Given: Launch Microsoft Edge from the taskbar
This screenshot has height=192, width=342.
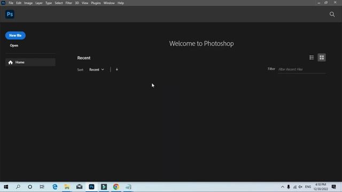Looking at the screenshot, I should [x=55, y=187].
